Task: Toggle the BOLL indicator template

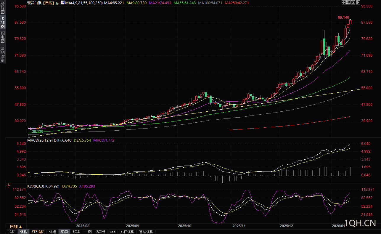Action: pyautogui.click(x=76, y=232)
